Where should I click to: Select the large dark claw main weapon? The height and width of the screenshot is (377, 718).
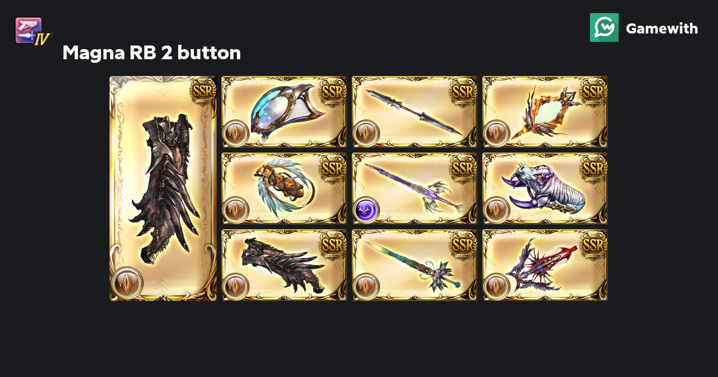point(163,188)
